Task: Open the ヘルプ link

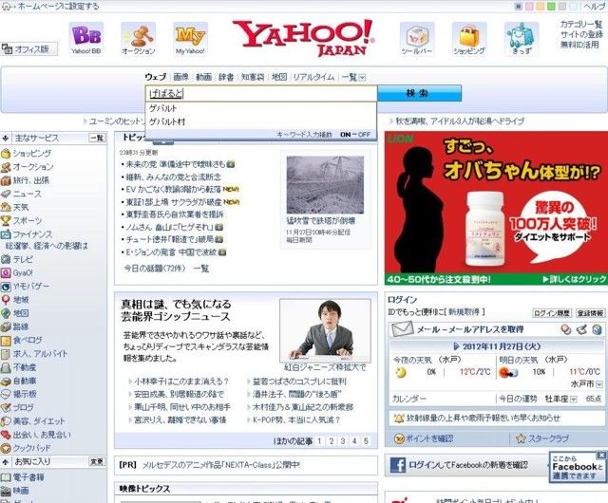Action: 594,7
